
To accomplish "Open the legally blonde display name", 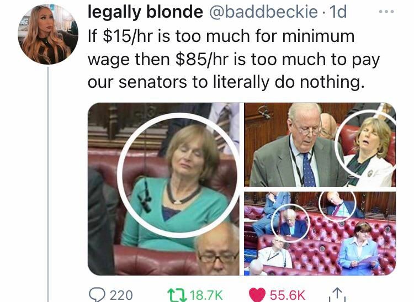I will click(145, 12).
